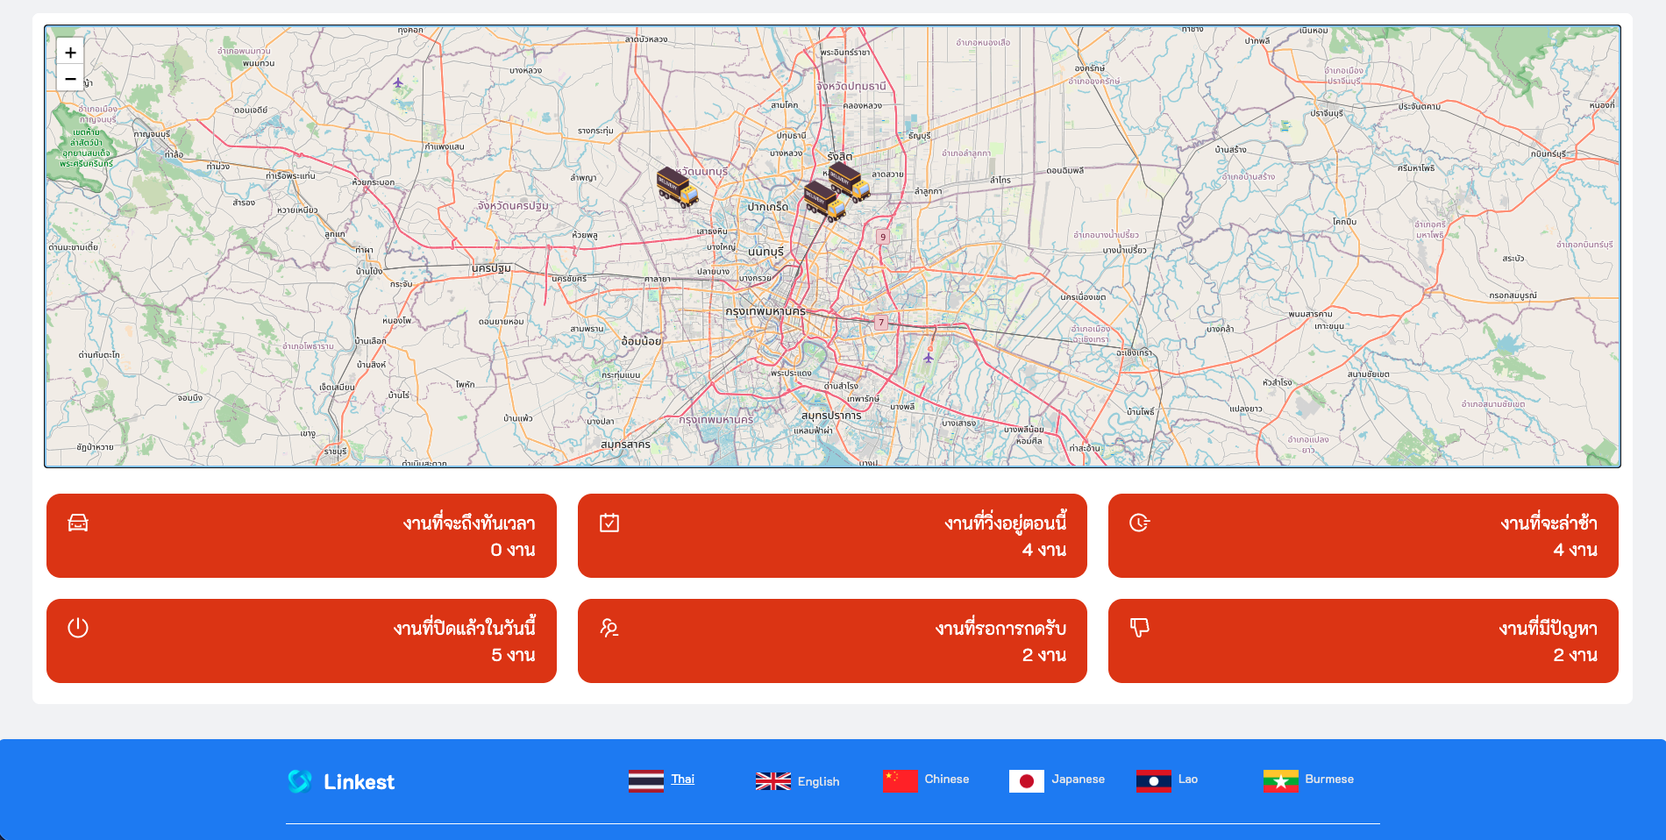Zoom in on the map with the plus button
The height and width of the screenshot is (840, 1666).
69,53
